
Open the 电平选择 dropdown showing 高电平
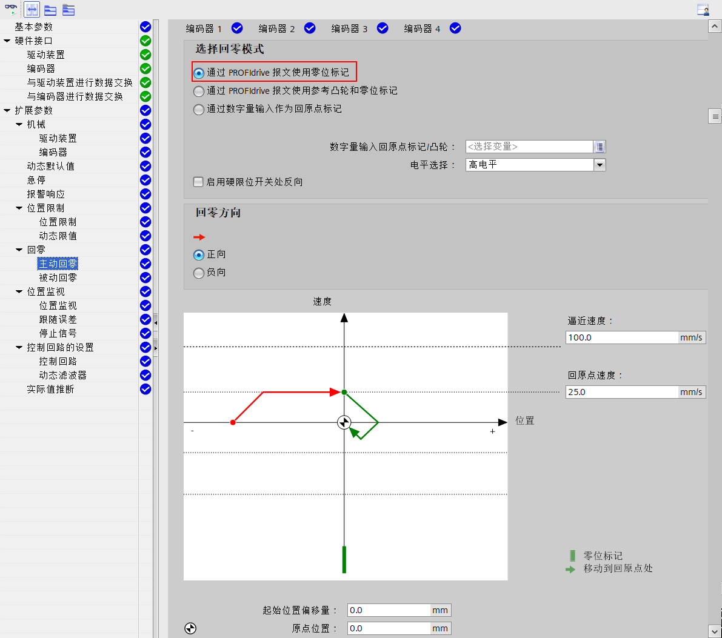600,164
